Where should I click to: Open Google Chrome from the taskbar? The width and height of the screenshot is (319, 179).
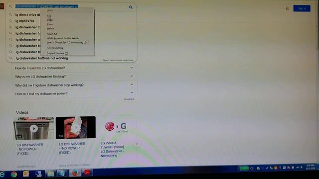(14, 175)
